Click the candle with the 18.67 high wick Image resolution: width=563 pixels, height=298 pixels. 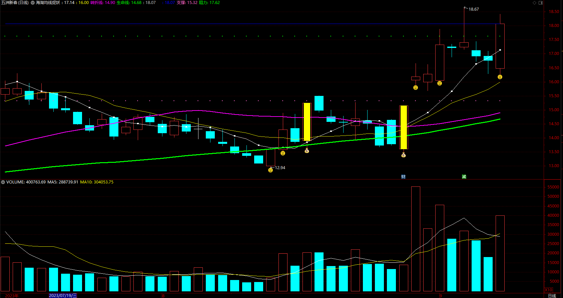464,45
